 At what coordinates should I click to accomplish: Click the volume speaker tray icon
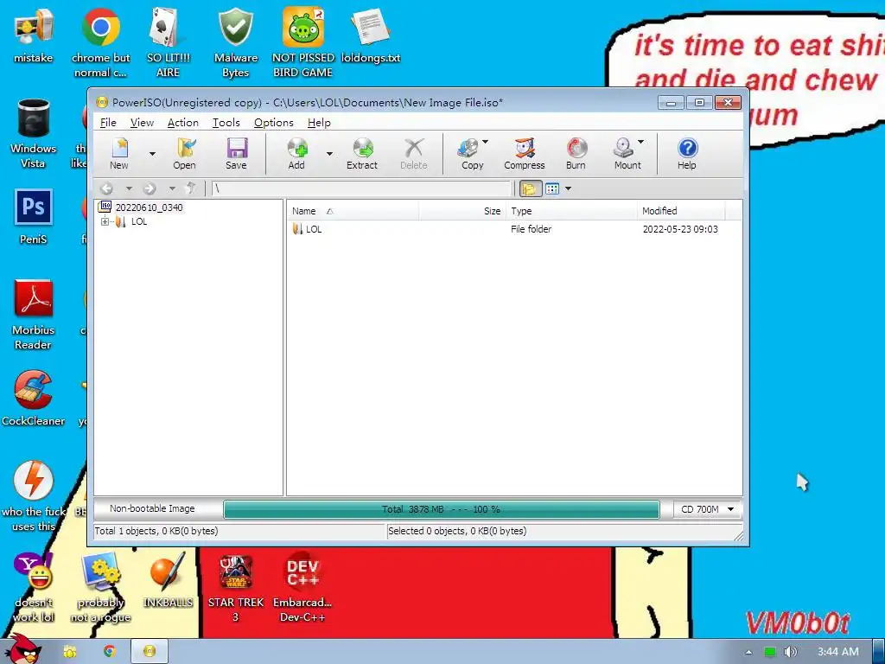click(790, 652)
